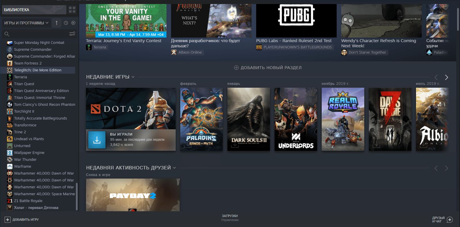The width and height of the screenshot is (460, 227).
Task: Click ДОБАВИТЬ НОВЫЙ РАЗДЕЛ button
Action: [268, 68]
